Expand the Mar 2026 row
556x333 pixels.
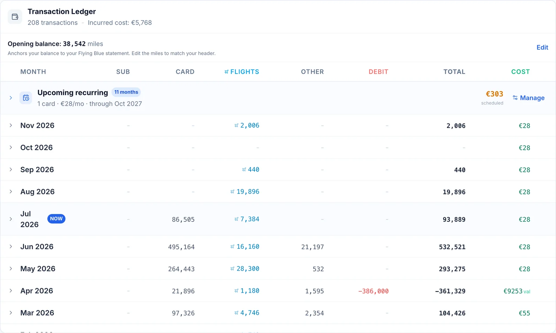point(11,313)
